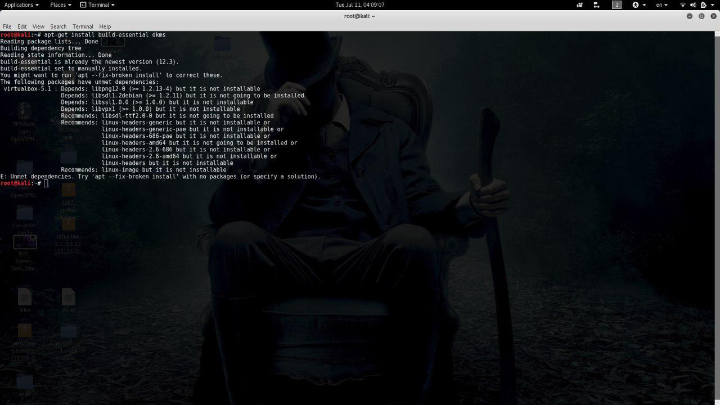This screenshot has width=720, height=405.
Task: Open the Help menu
Action: point(105,26)
